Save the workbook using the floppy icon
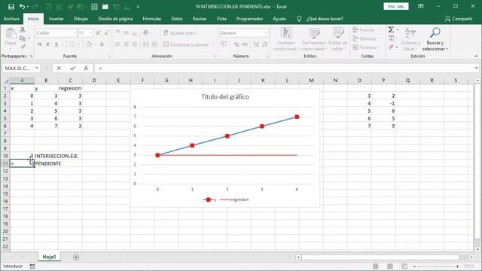The width and height of the screenshot is (482, 271). 11,7
